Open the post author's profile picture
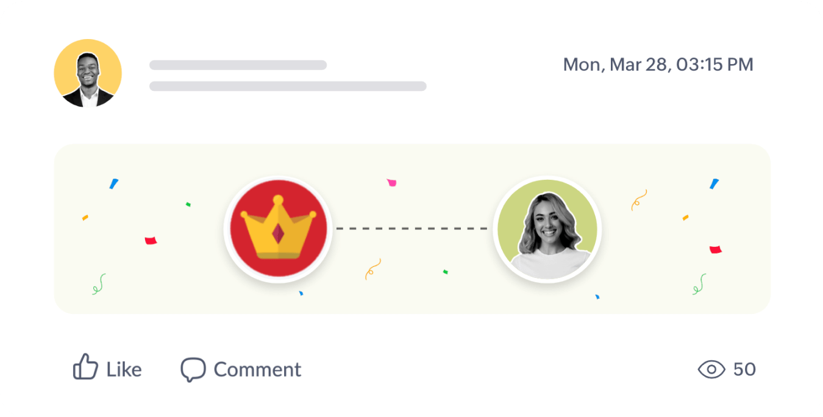 88,73
